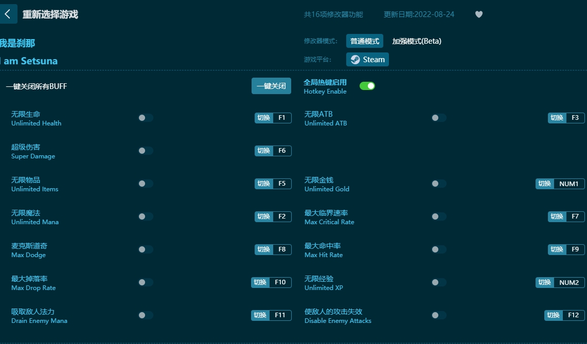Click the NUM1 hotkey field
Image resolution: width=587 pixels, height=344 pixels.
(569, 184)
